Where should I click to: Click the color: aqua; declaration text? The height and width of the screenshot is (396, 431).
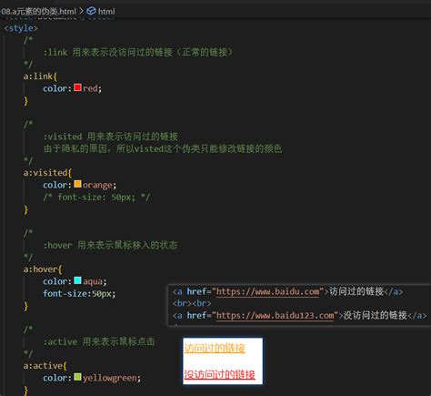[x=75, y=281]
